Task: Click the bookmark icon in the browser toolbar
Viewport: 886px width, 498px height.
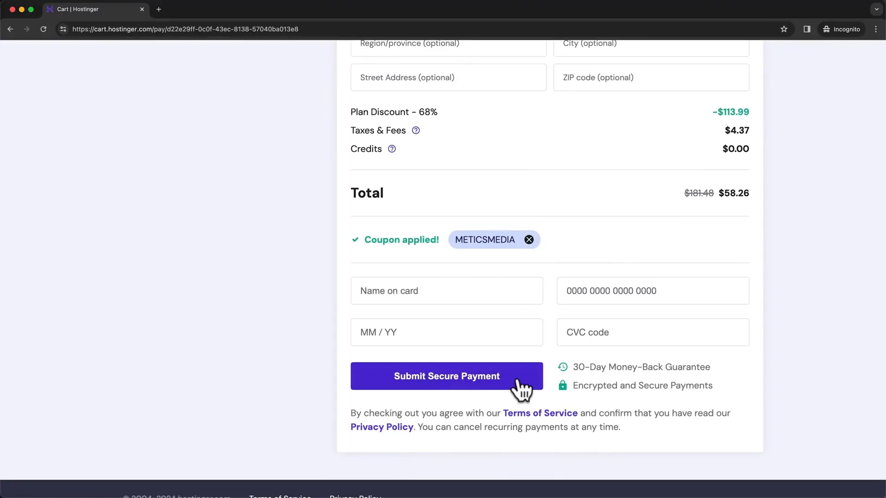Action: [x=785, y=29]
